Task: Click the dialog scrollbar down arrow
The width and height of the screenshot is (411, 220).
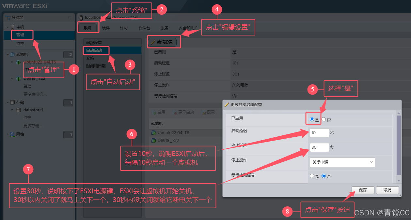Action: pos(398,181)
